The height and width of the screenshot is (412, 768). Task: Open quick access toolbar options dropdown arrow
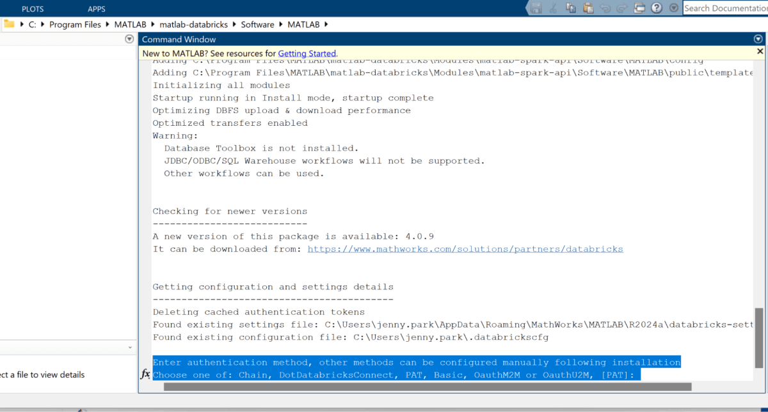(673, 8)
